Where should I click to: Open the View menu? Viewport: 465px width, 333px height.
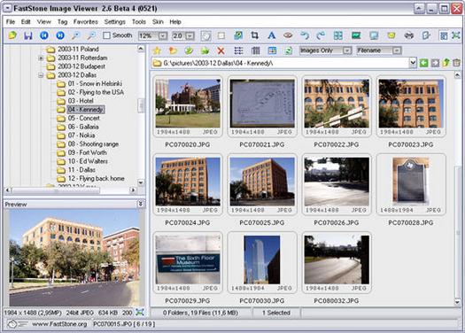[x=44, y=22]
